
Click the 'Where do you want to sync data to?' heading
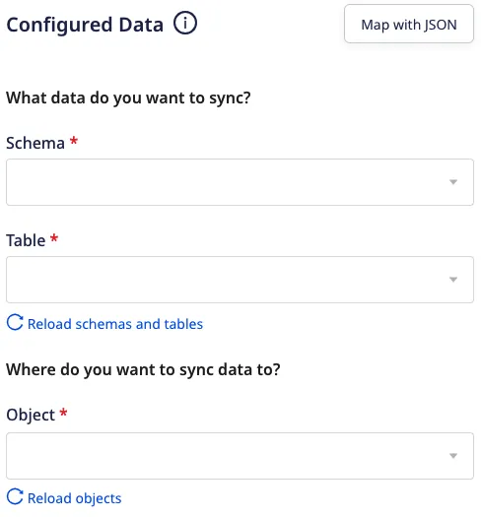click(143, 370)
